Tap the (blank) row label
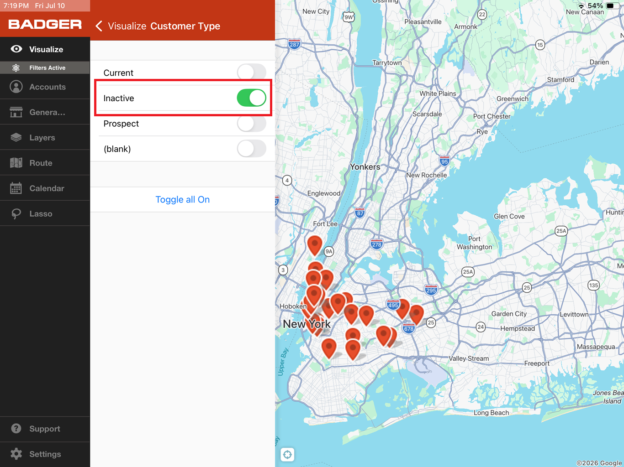This screenshot has height=467, width=624. click(117, 149)
